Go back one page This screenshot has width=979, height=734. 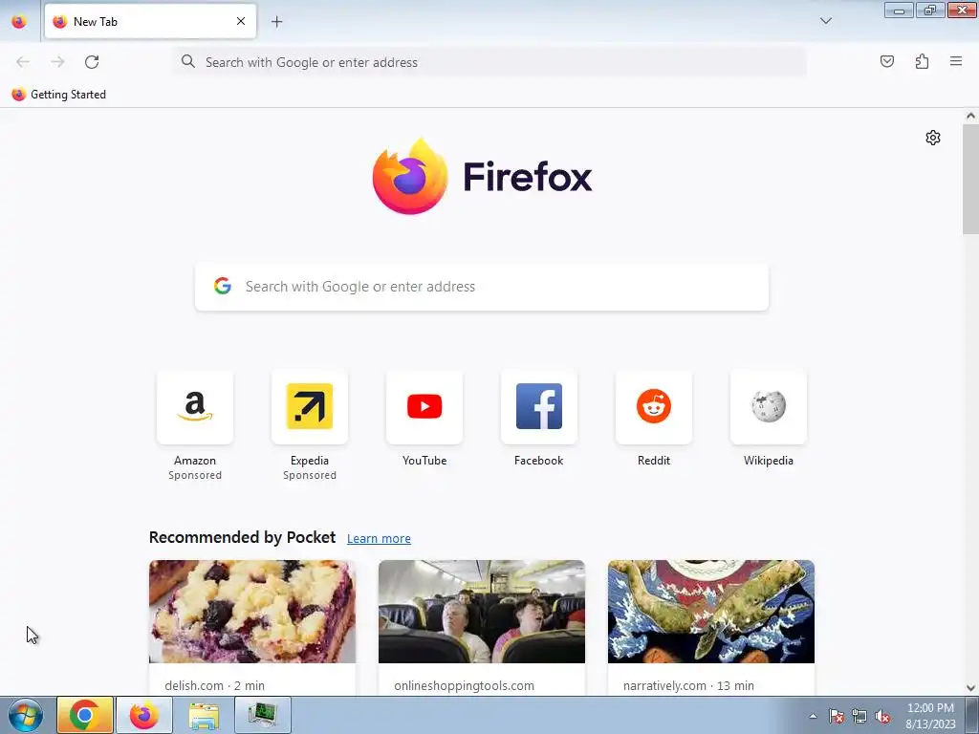coord(23,62)
